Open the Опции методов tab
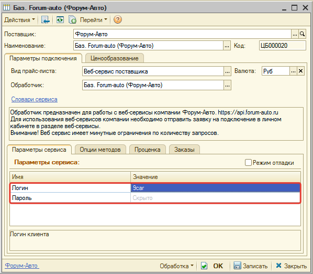This screenshot has width=313, height=274. tap(100, 150)
